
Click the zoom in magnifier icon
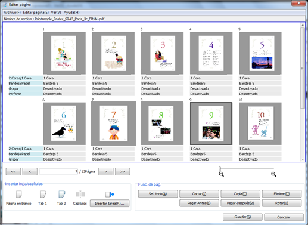tap(273, 174)
